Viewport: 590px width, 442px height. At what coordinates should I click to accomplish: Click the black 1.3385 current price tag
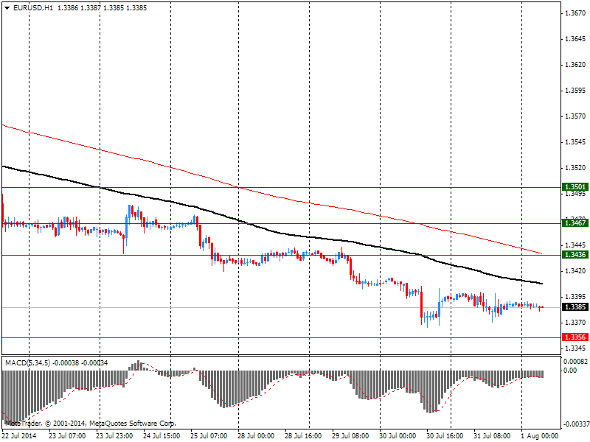[x=575, y=307]
